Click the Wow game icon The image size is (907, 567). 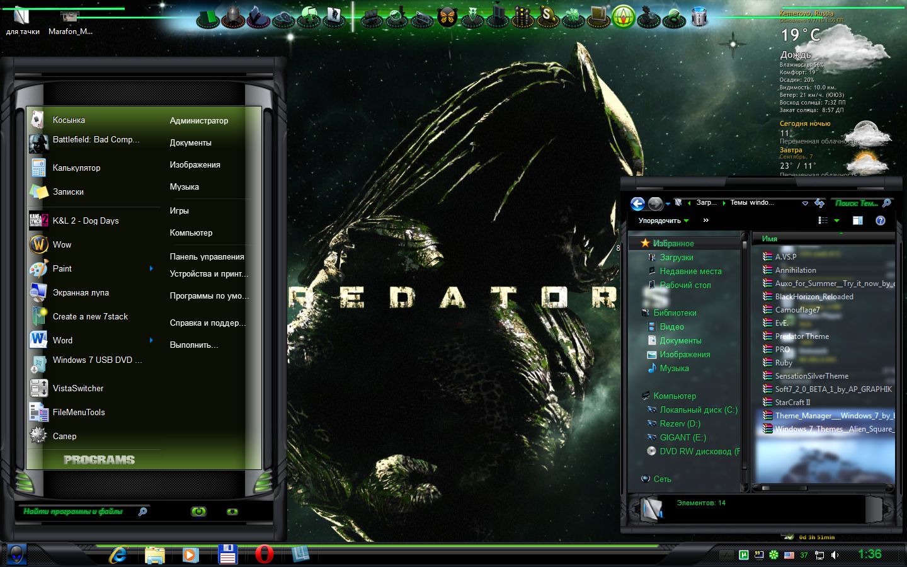point(38,244)
